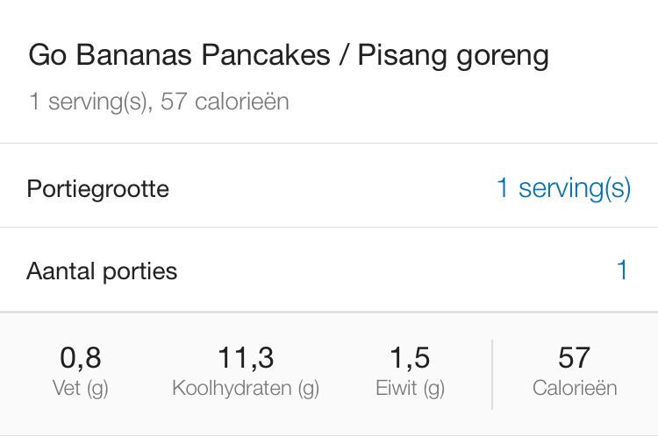Tap "57 calorieën" text under the title
The height and width of the screenshot is (436, 658).
tap(225, 102)
